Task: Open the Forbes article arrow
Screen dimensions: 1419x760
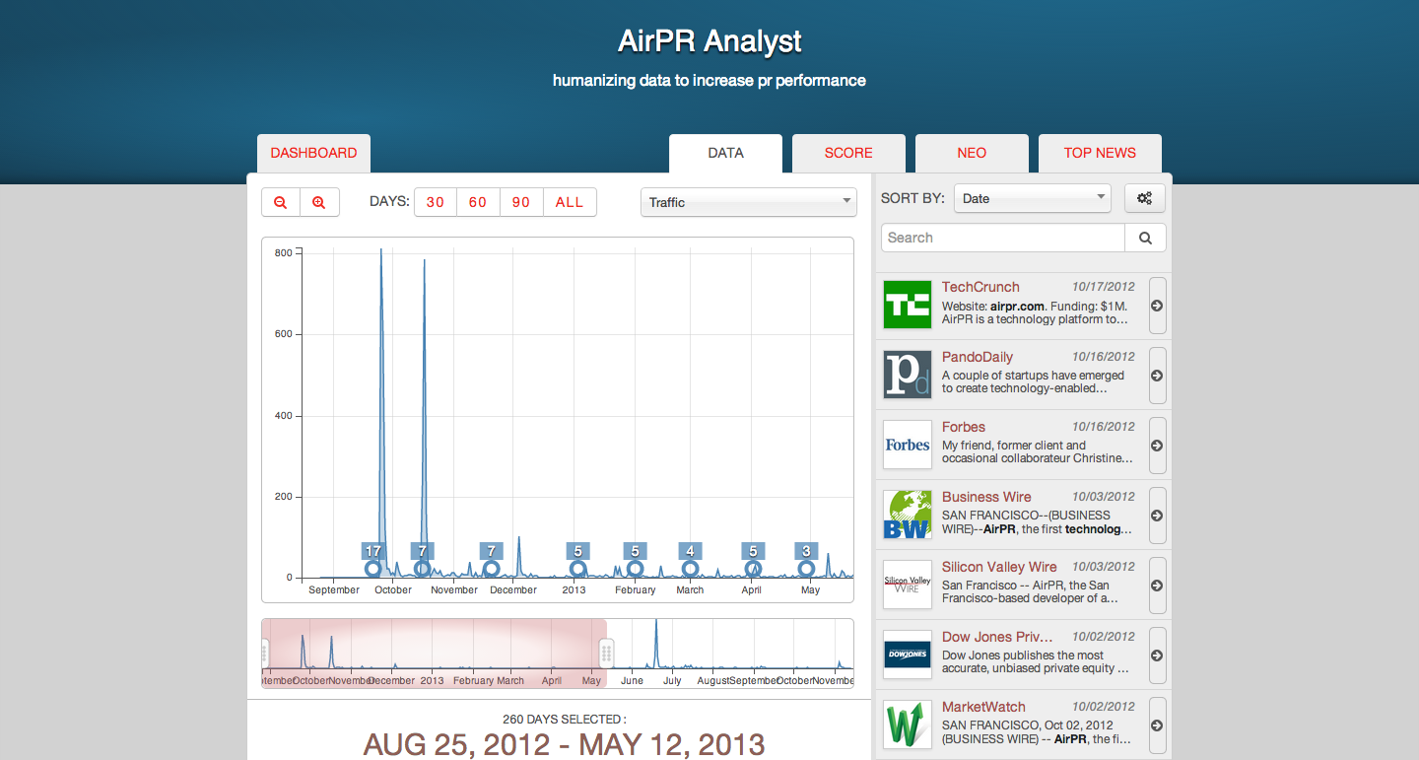Action: (x=1158, y=446)
